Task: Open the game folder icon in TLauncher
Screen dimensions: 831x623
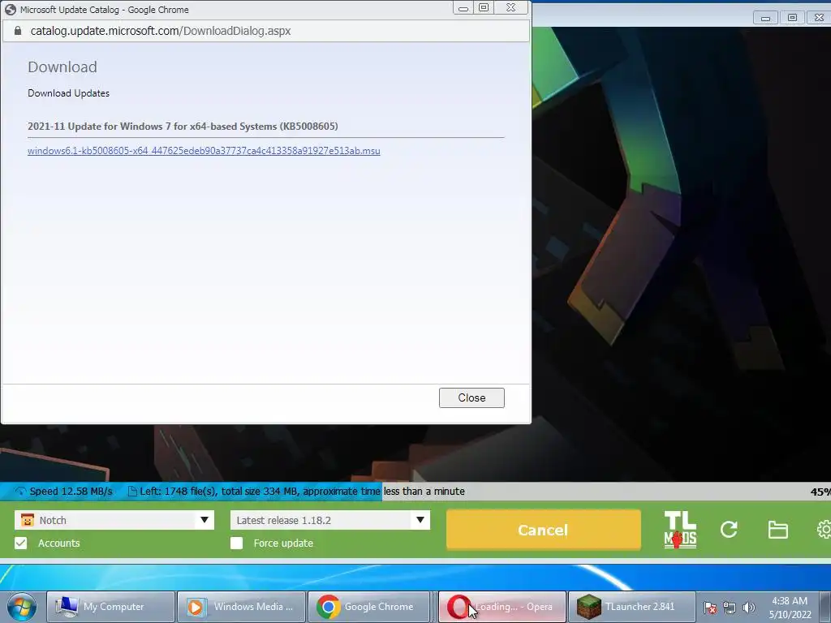Action: coord(777,529)
